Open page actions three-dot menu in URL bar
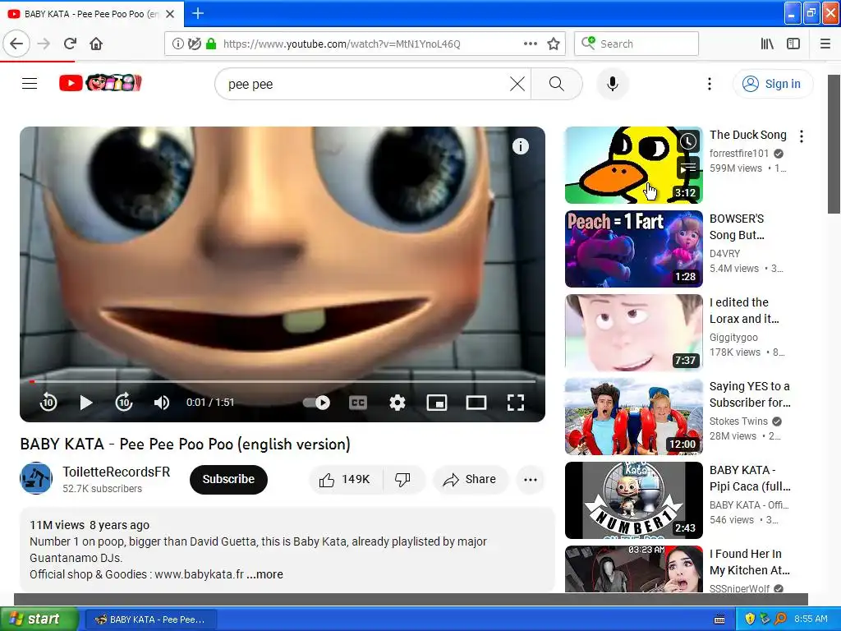This screenshot has height=631, width=841. click(x=530, y=44)
